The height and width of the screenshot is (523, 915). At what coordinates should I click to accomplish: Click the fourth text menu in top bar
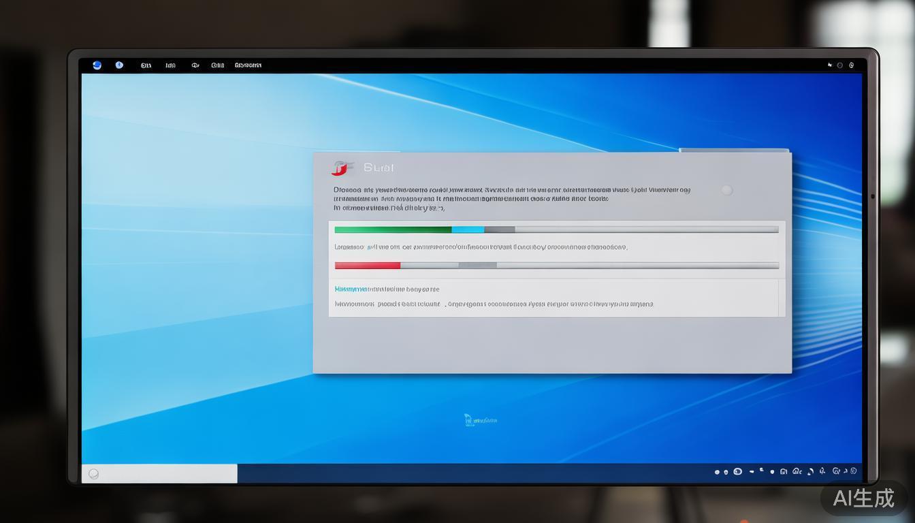[217, 65]
